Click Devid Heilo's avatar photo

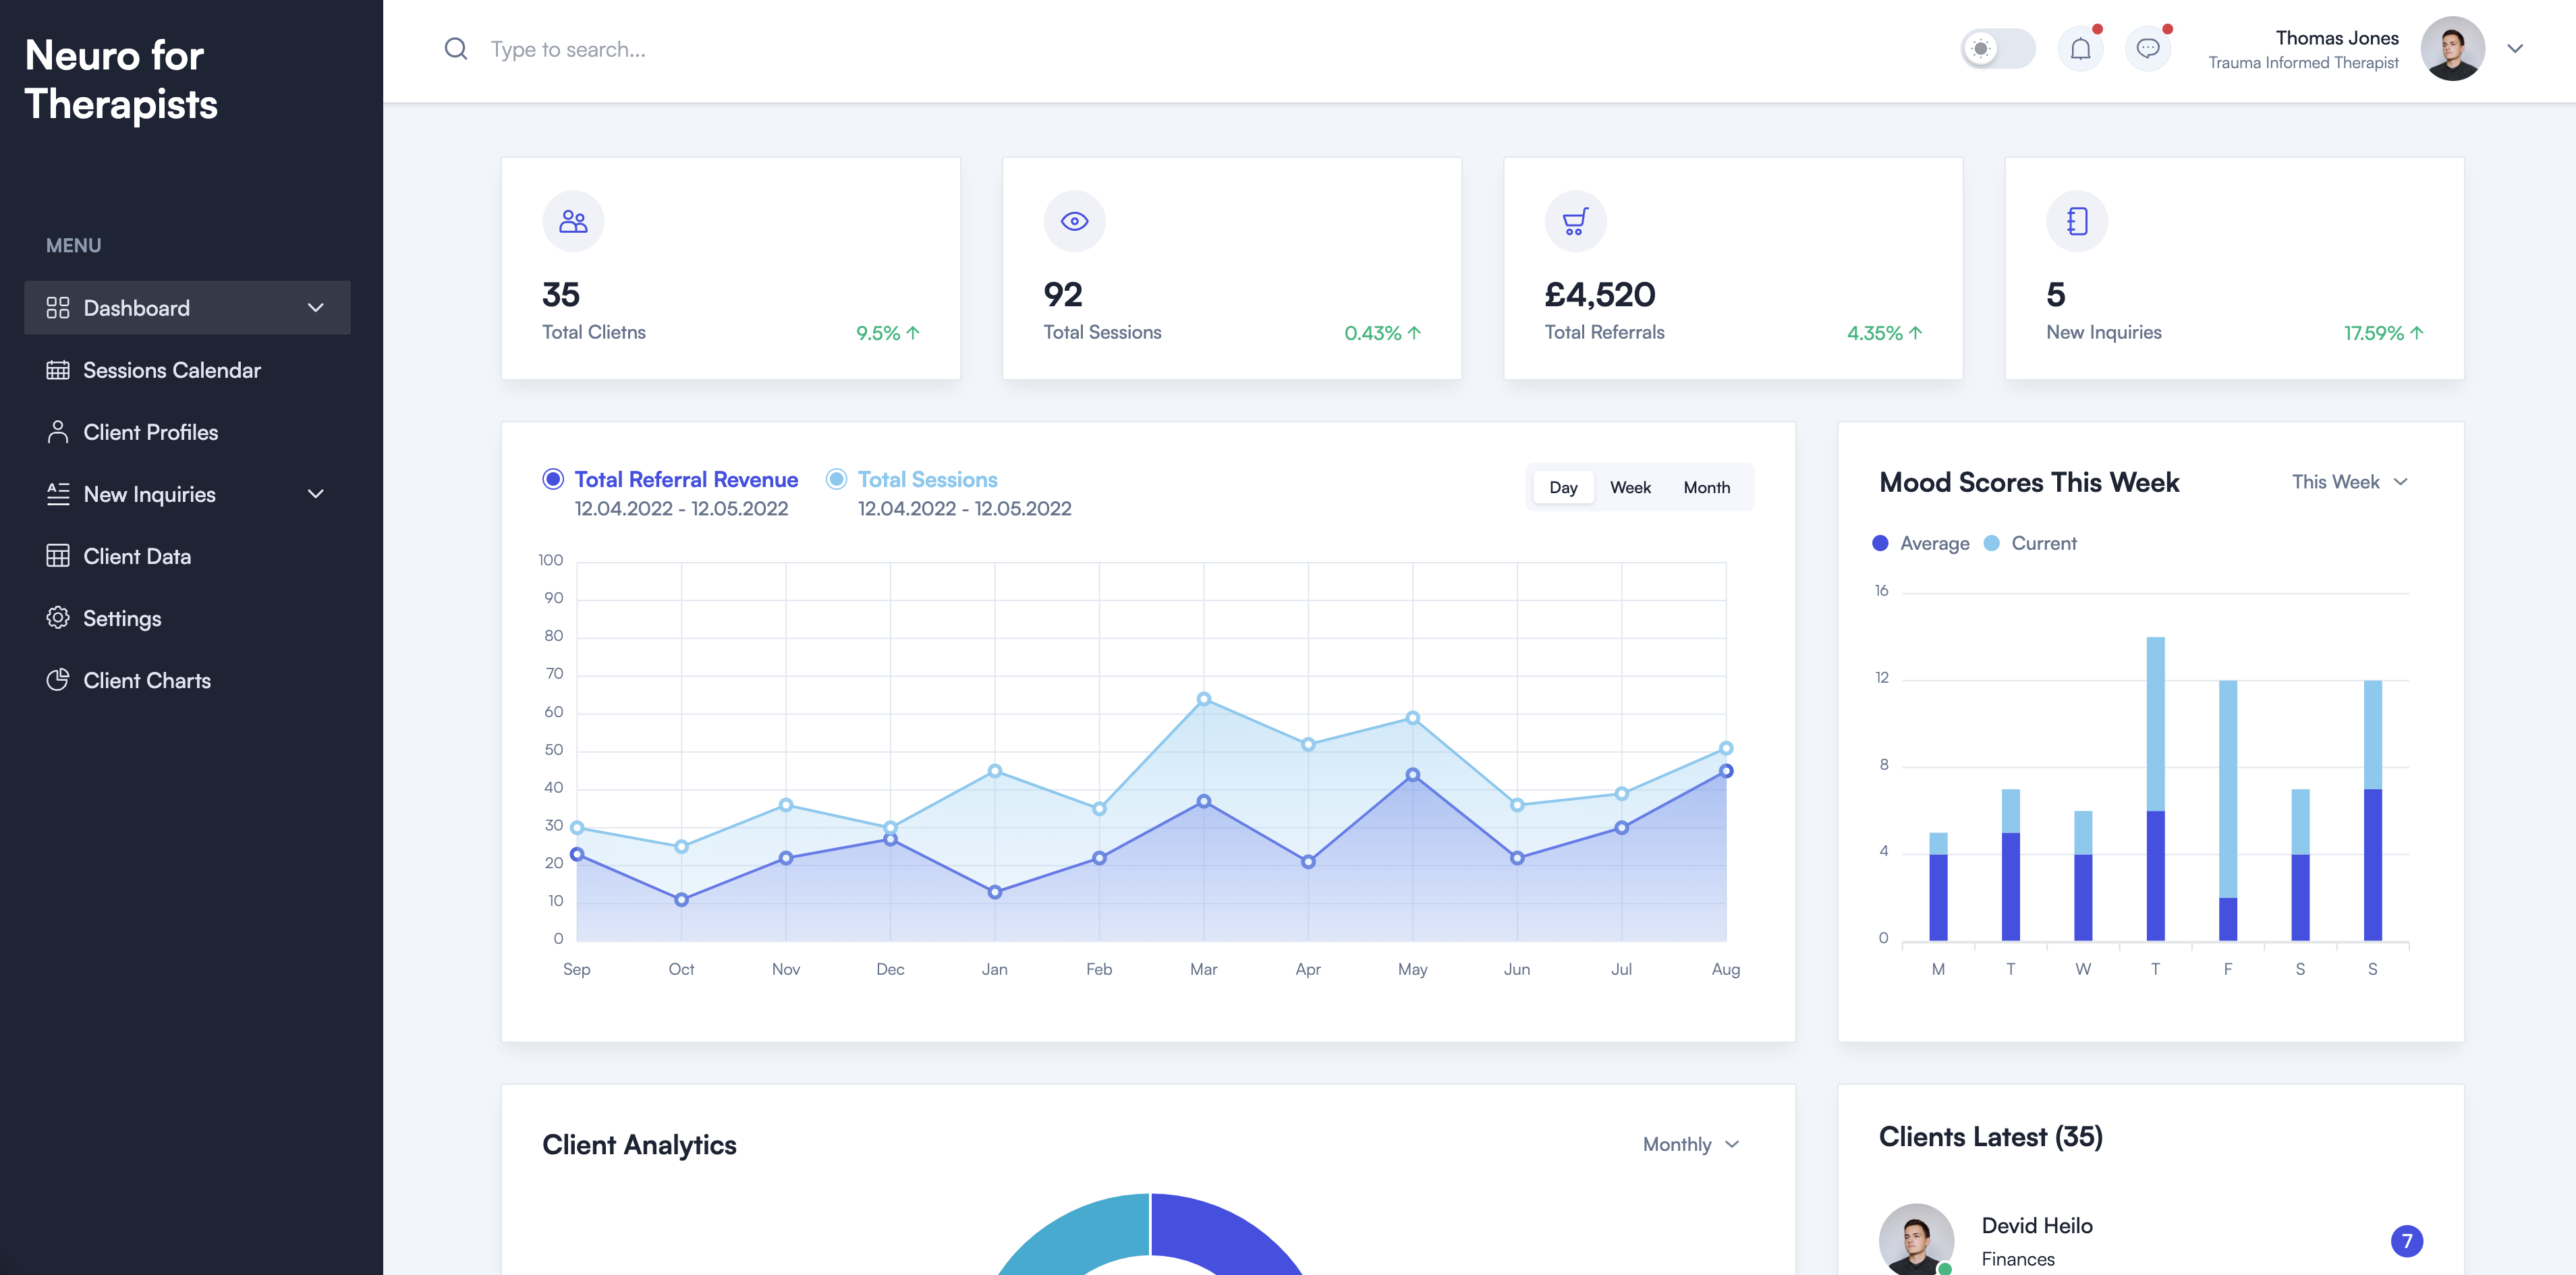(1915, 1239)
